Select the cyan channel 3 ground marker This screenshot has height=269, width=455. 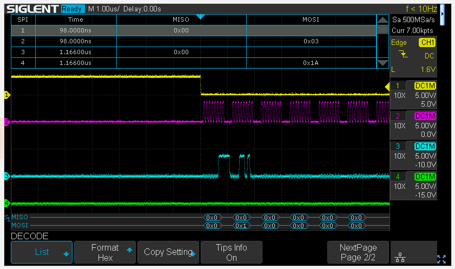[x=6, y=176]
